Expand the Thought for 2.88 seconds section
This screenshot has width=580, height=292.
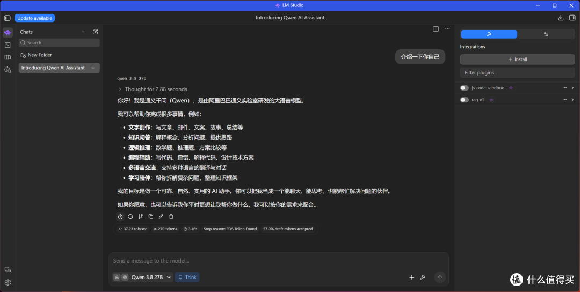(x=153, y=89)
